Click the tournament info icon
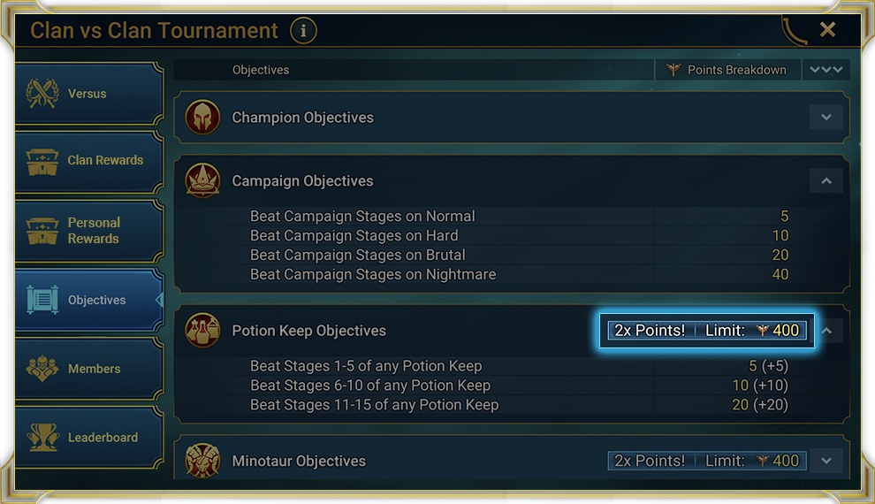The image size is (875, 504). click(303, 31)
